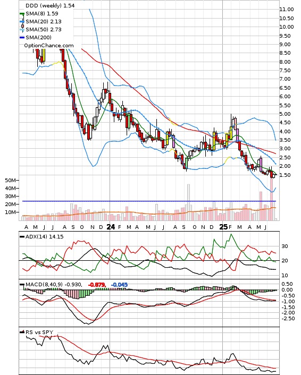301x375 pixels.
Task: Click the DDD (weekly) 1.54 title
Action: pyautogui.click(x=50, y=5)
